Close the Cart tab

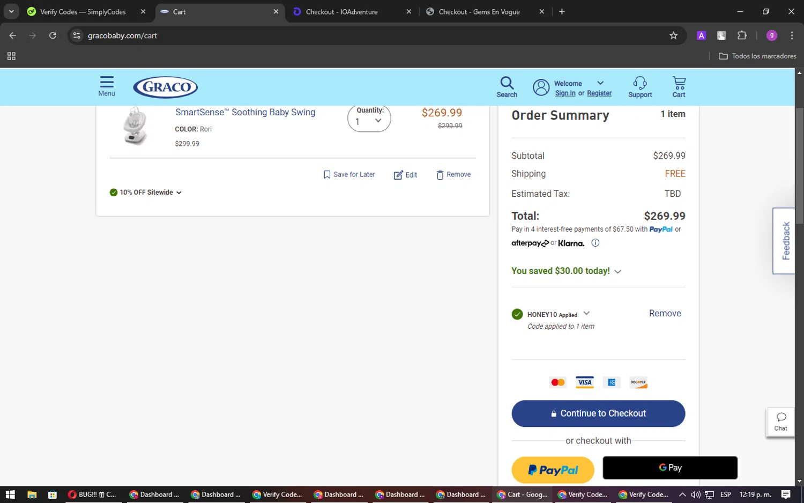276,12
